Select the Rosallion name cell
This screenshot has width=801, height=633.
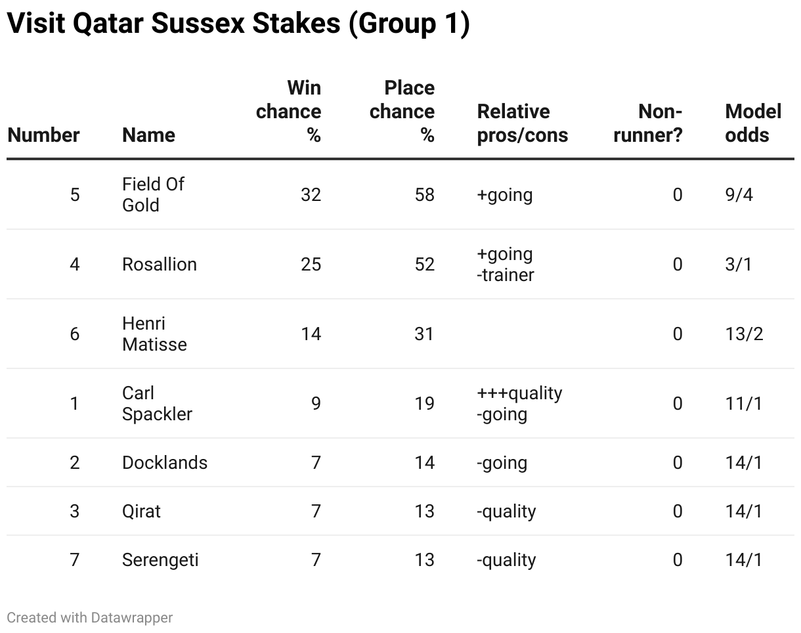[x=160, y=264]
